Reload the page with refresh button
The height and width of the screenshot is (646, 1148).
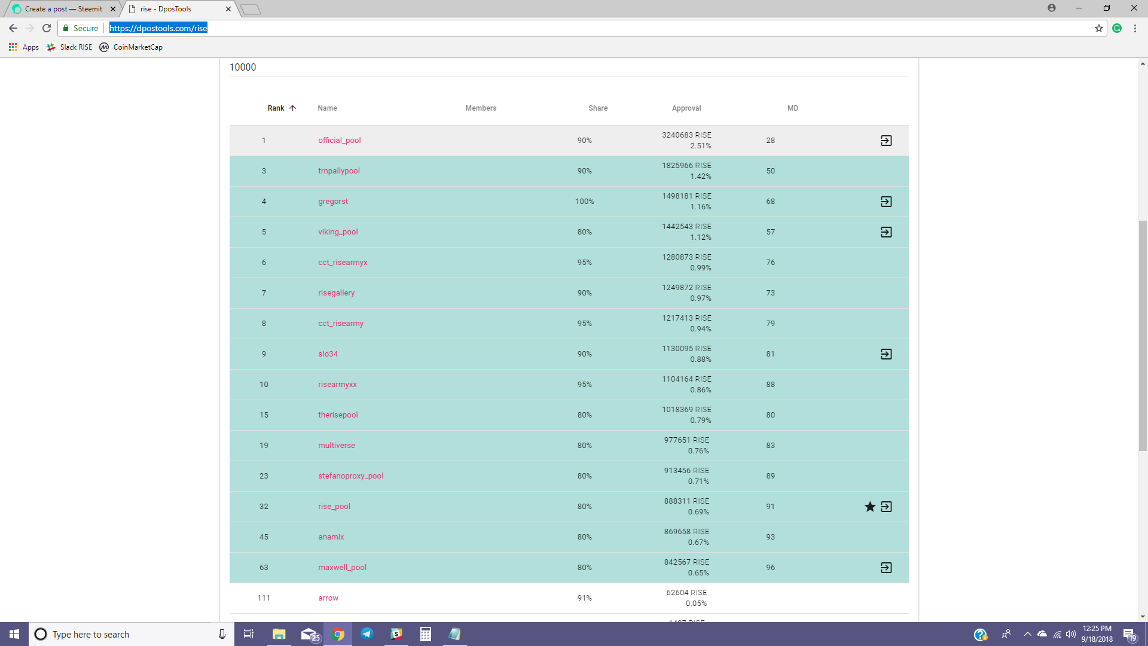[x=47, y=28]
